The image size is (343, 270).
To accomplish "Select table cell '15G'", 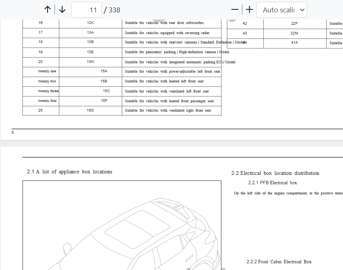I will (90, 110).
